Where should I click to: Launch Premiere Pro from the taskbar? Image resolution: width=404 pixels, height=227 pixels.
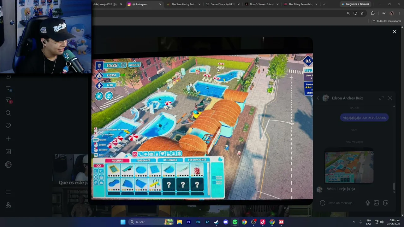click(x=189, y=222)
